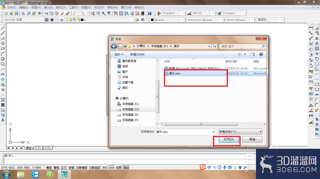
Task: Open the 修改(M) menu
Action: pyautogui.click(x=112, y=7)
